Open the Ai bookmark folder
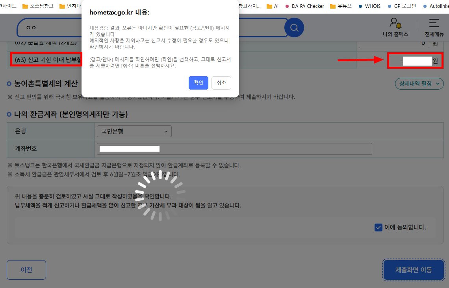Image resolution: width=449 pixels, height=288 pixels. point(272,6)
